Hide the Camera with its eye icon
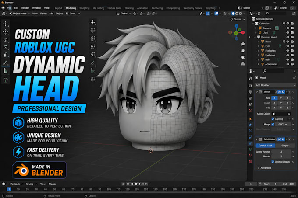The width and height of the screenshot is (298, 198). tap(288, 28)
